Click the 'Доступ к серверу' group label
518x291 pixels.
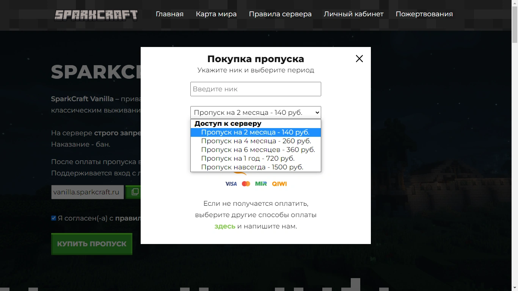228,124
